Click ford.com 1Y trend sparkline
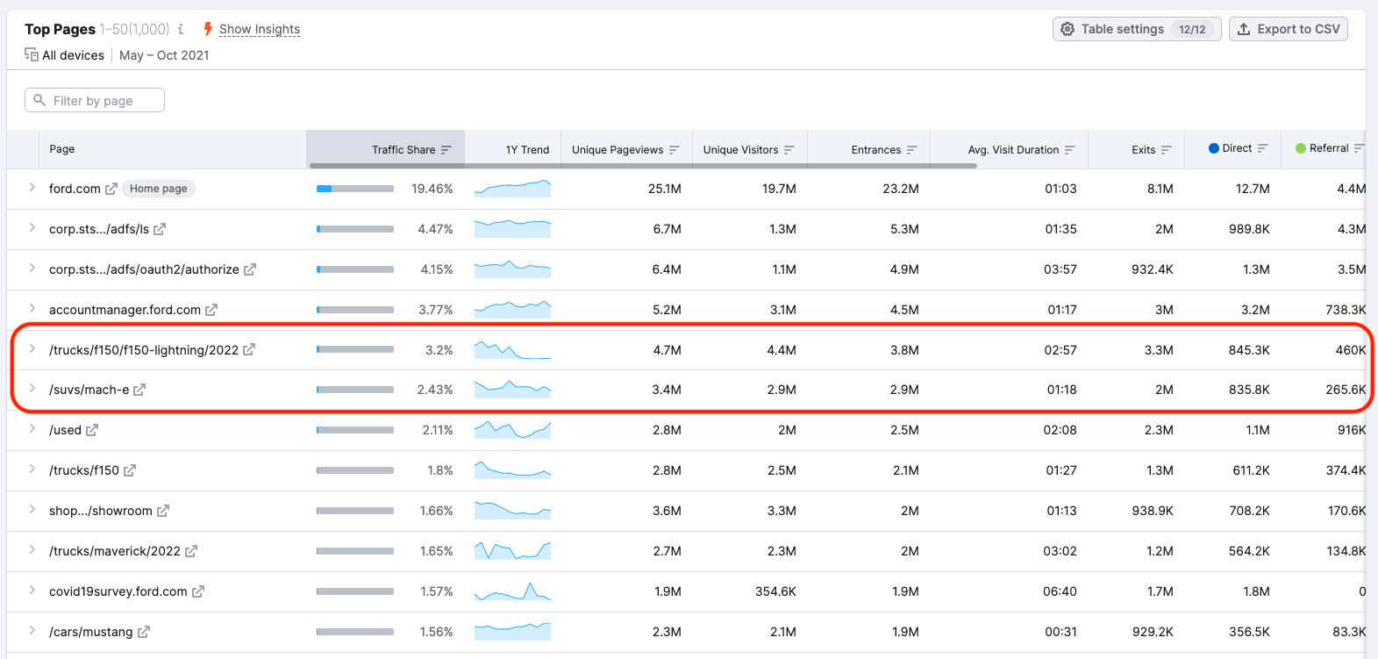 click(512, 188)
